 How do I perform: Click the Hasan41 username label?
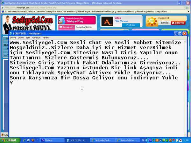[x=164, y=18]
